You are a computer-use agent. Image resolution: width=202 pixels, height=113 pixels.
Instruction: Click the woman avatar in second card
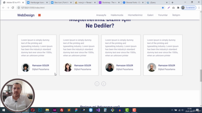[68, 67]
